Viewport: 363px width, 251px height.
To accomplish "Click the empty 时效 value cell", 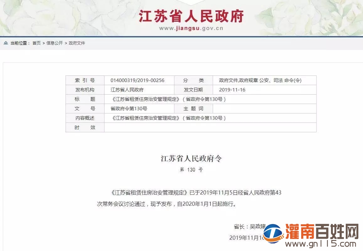I will [210, 128].
